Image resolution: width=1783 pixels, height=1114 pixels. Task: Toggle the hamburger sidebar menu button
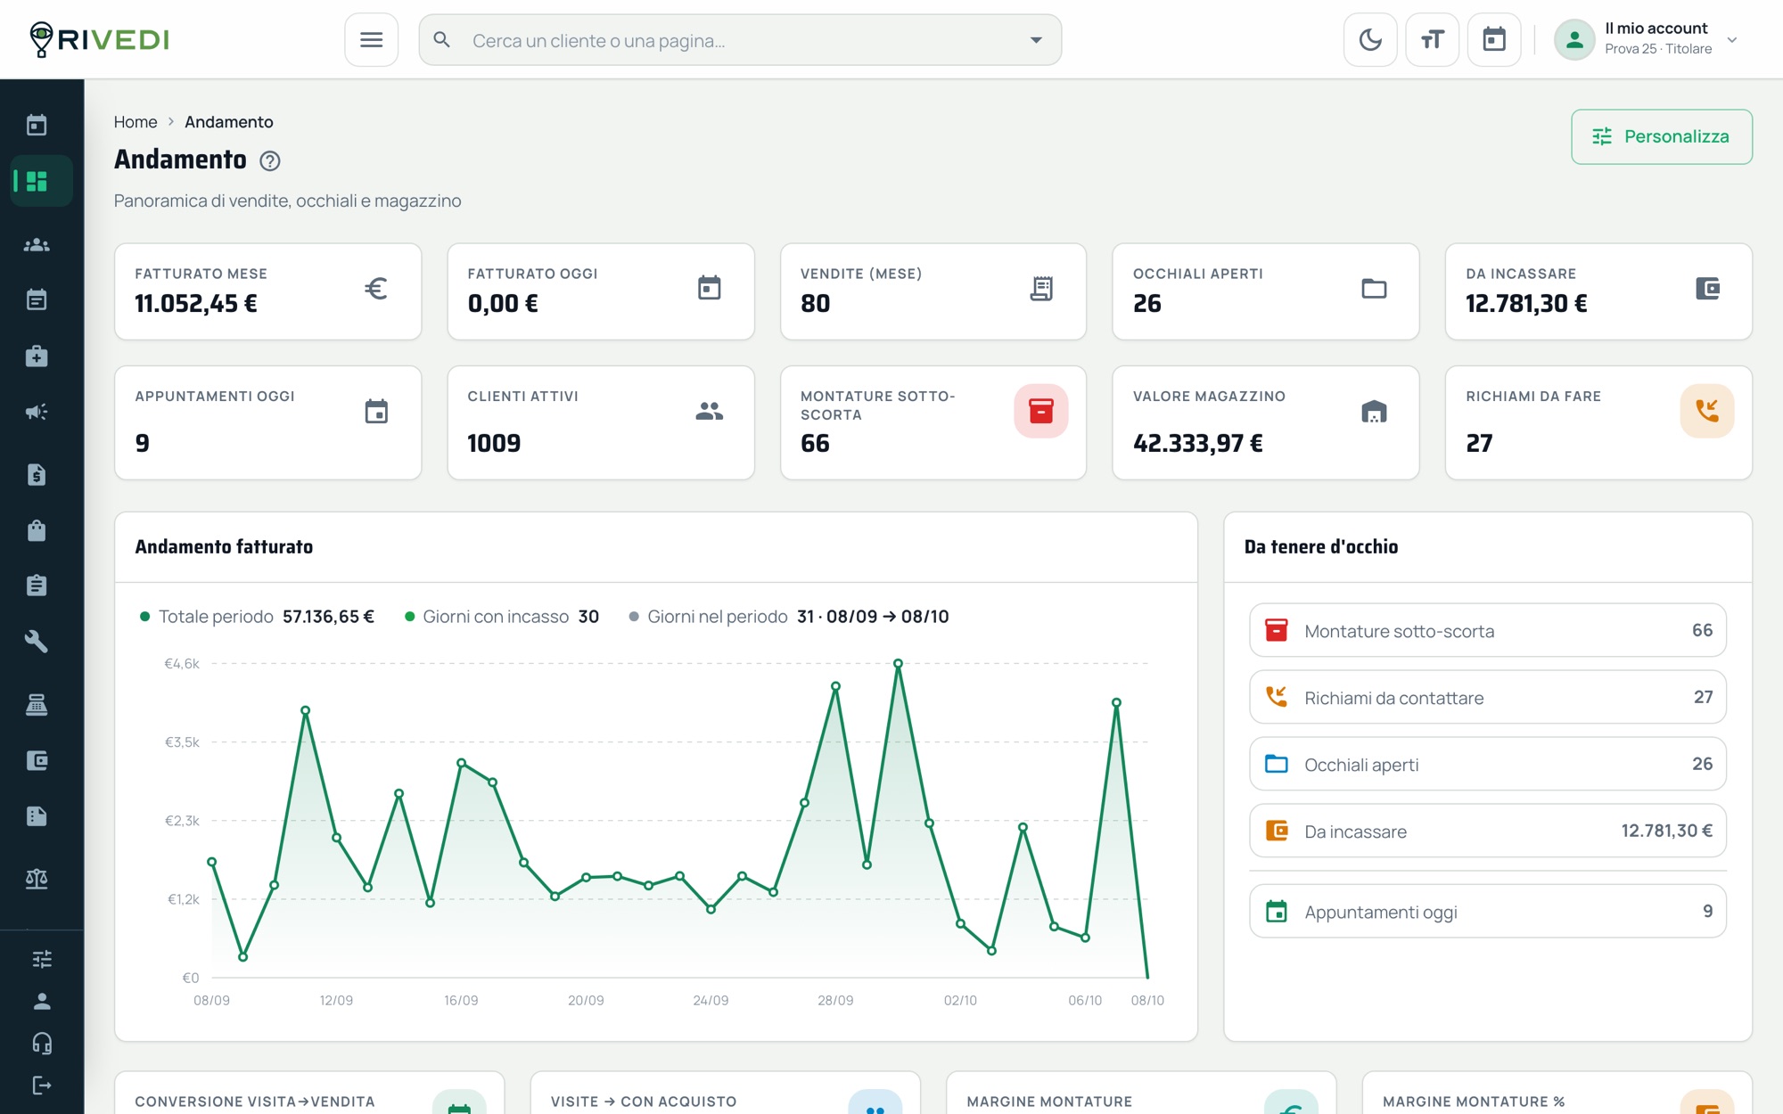point(371,40)
